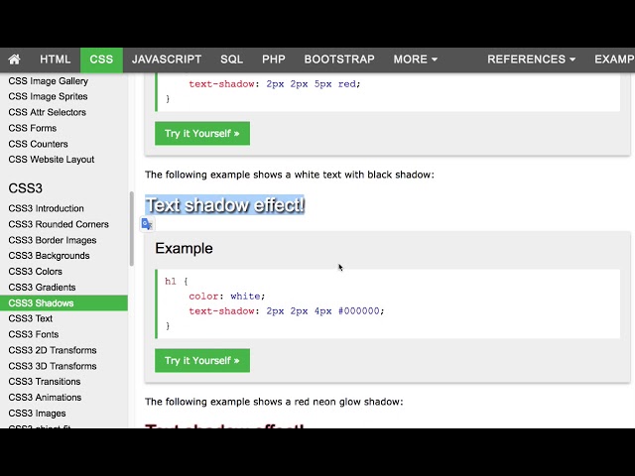Image resolution: width=635 pixels, height=476 pixels.
Task: Open the MORE dropdown menu
Action: [x=415, y=59]
